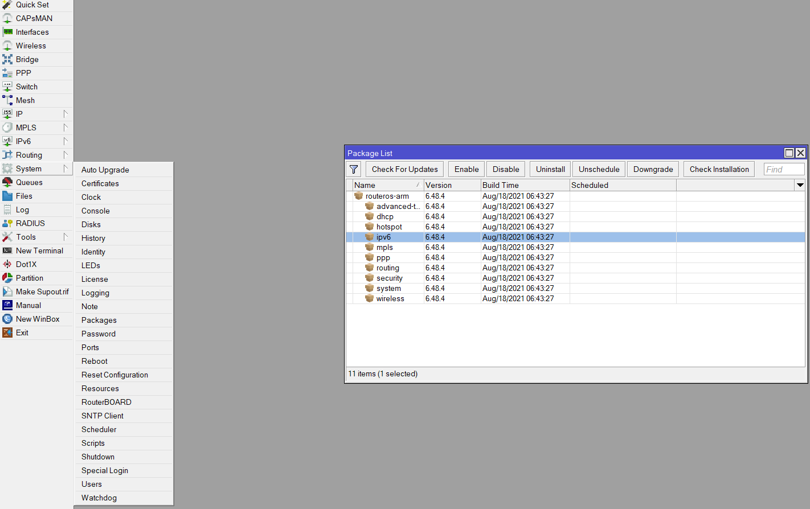
Task: Select the advanced-t.. package row
Action: (x=576, y=206)
